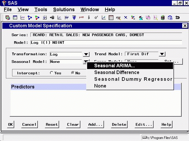Click the blue horizontal bars autocorrelation icon
The image size is (189, 141).
tap(74, 18)
